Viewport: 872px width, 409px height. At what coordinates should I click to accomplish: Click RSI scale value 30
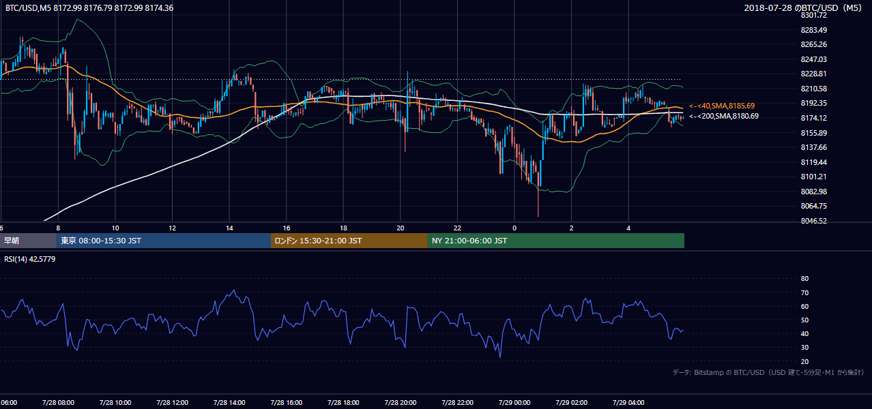click(804, 348)
